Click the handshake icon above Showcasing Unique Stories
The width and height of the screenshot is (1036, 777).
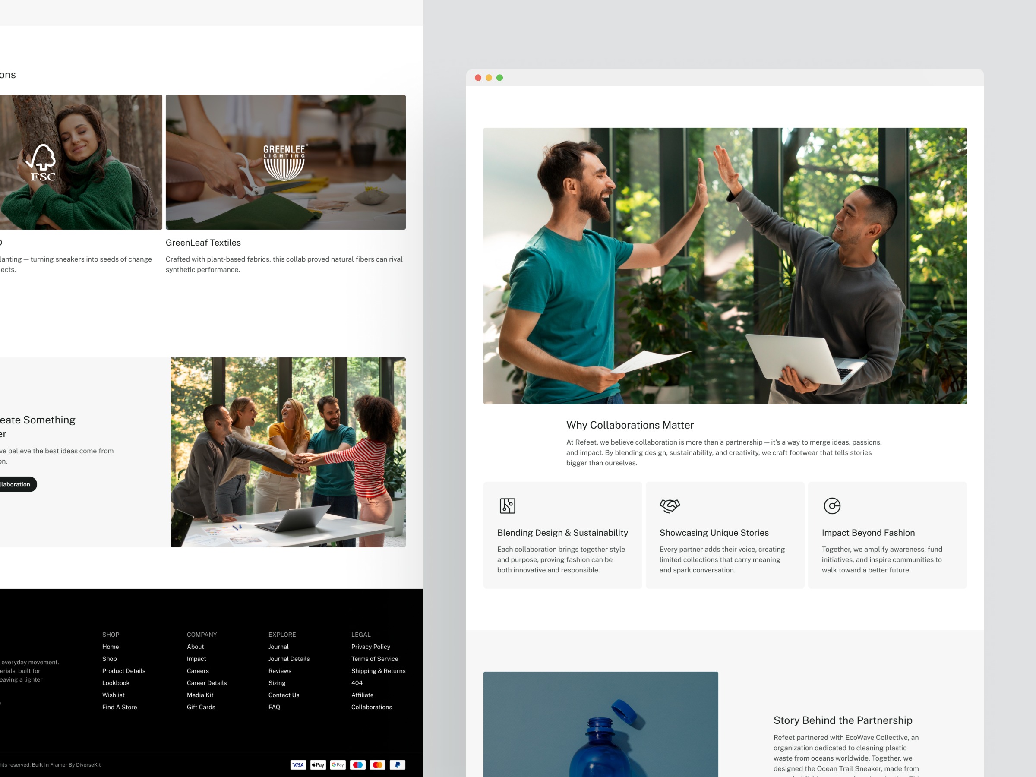click(x=669, y=506)
